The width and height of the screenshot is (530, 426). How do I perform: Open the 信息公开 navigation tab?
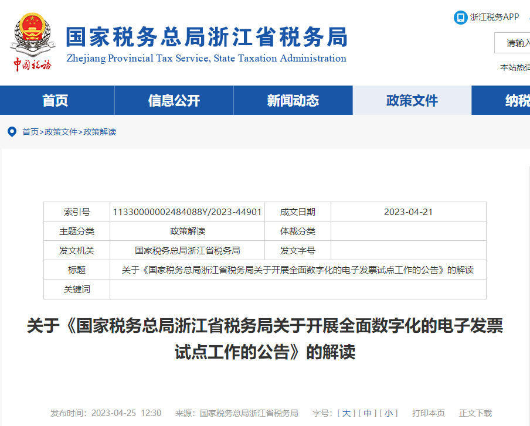(x=174, y=100)
